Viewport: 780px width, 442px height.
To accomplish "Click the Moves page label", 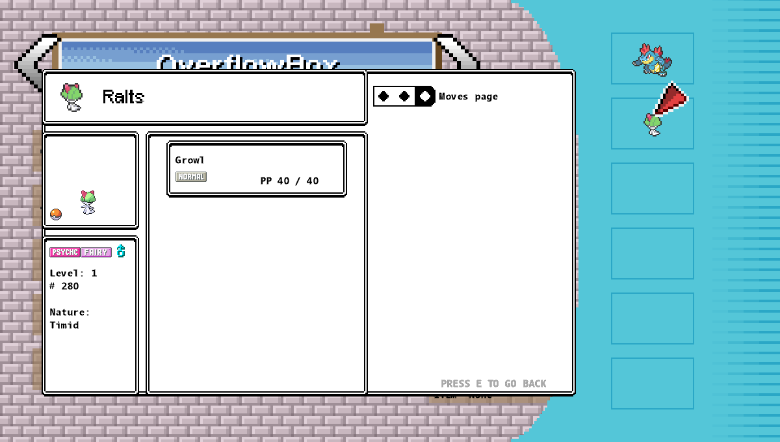I will click(469, 96).
